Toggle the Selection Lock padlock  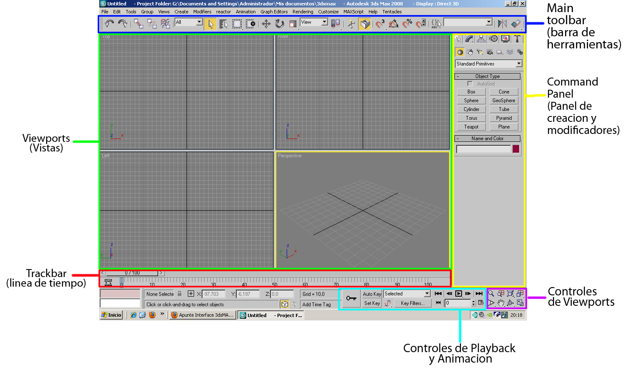coord(179,294)
